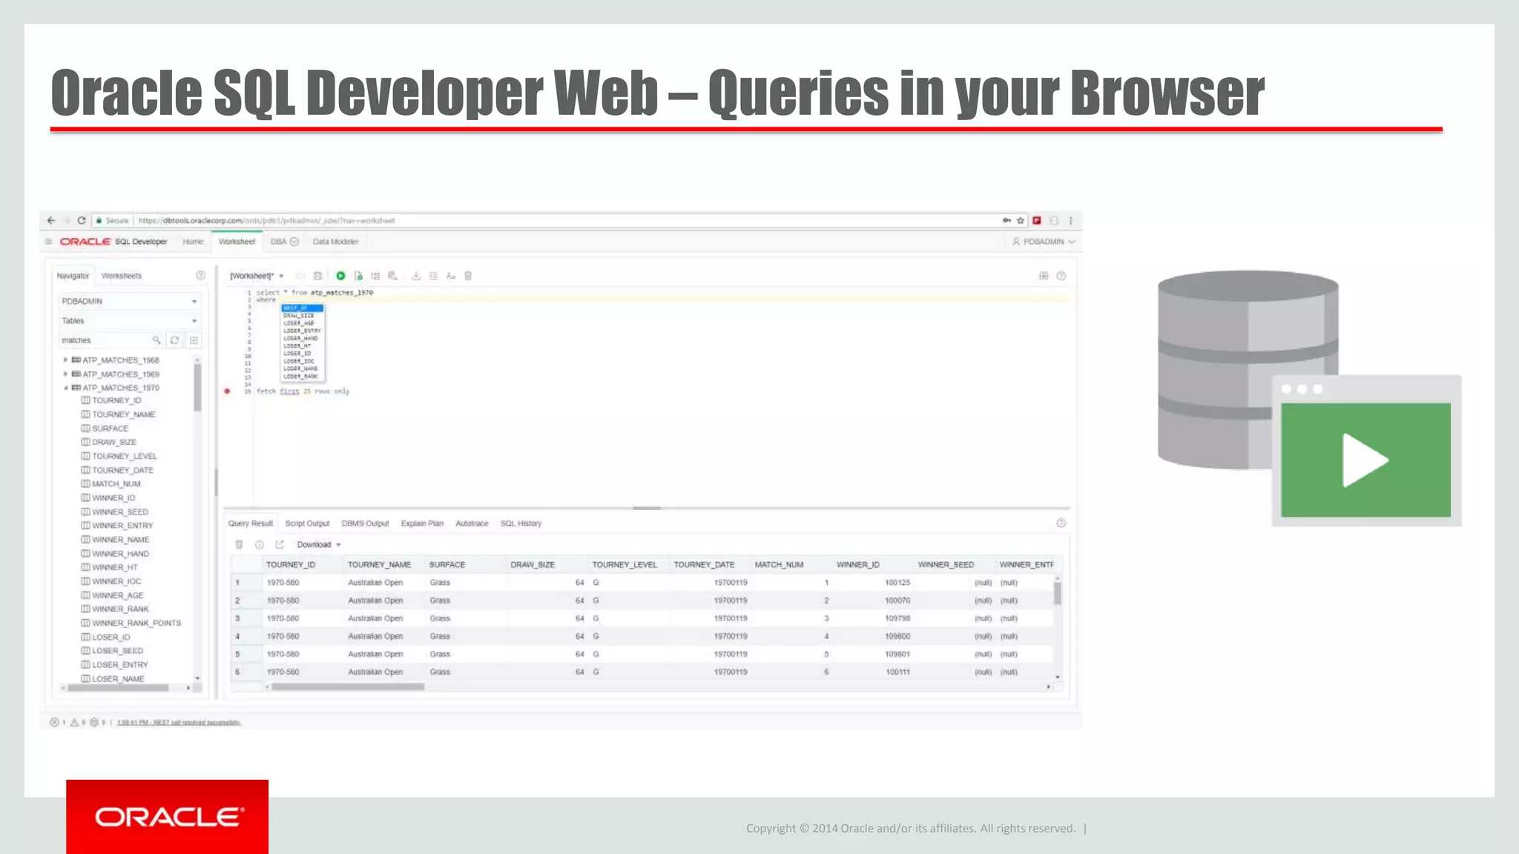Collapse the ATP_MATCHES_1970 table node
1519x854 pixels.
point(65,388)
